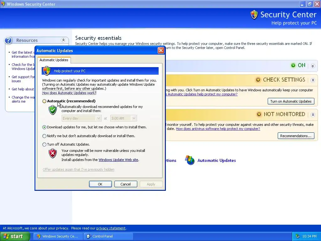Collapse the Resources panel chevron

(x=63, y=40)
